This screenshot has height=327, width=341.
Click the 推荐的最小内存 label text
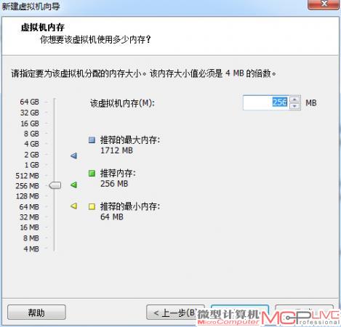130,206
